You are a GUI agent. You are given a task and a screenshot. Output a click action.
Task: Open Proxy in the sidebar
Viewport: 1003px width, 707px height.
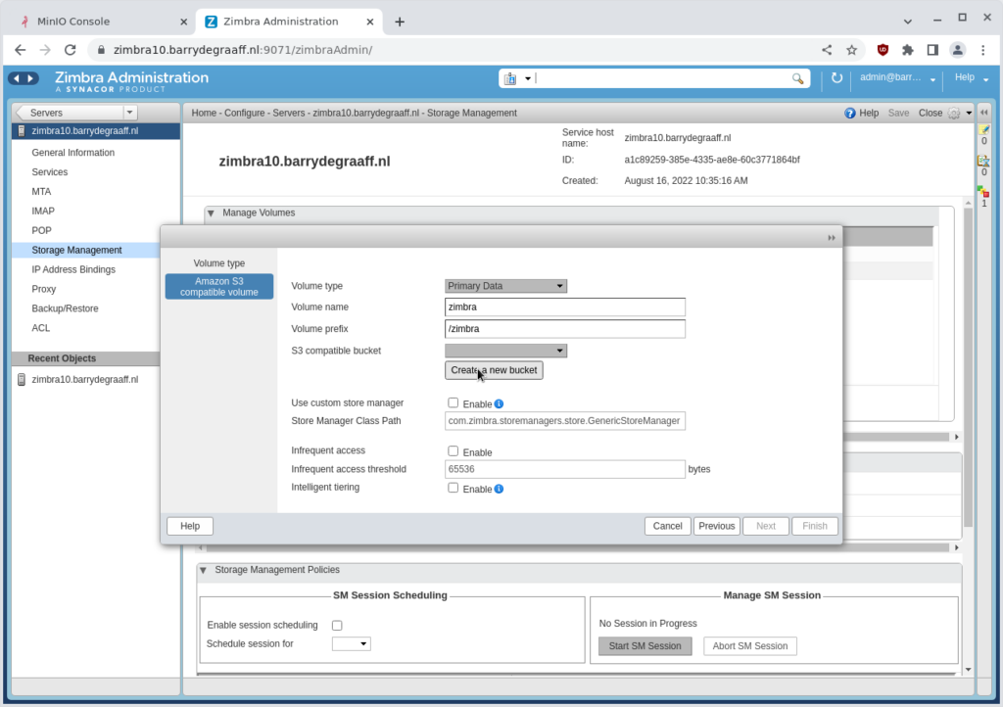coord(43,289)
